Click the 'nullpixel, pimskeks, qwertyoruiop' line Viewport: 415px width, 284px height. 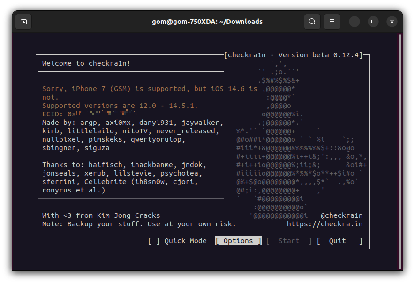[113, 139]
